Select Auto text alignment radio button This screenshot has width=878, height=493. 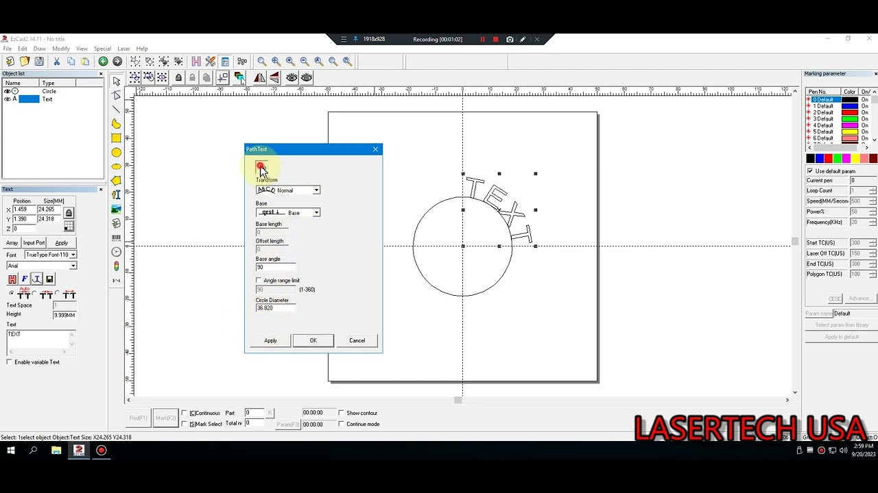point(11,294)
